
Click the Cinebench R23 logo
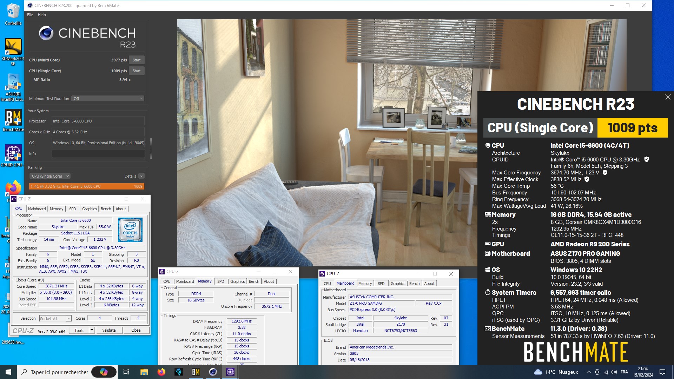point(87,37)
